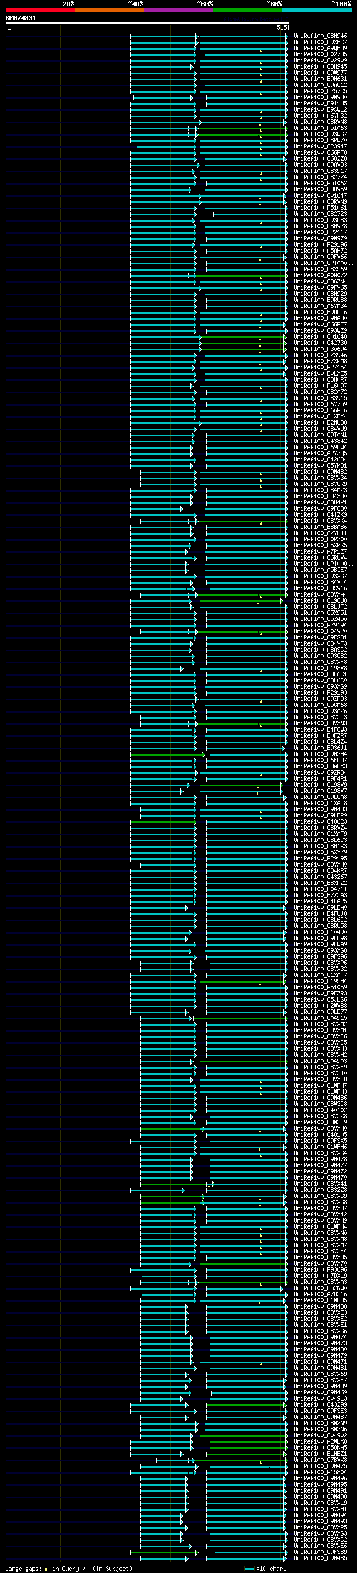
Task: Select hit UniRef100_A5AH72
Action: tap(320, 251)
